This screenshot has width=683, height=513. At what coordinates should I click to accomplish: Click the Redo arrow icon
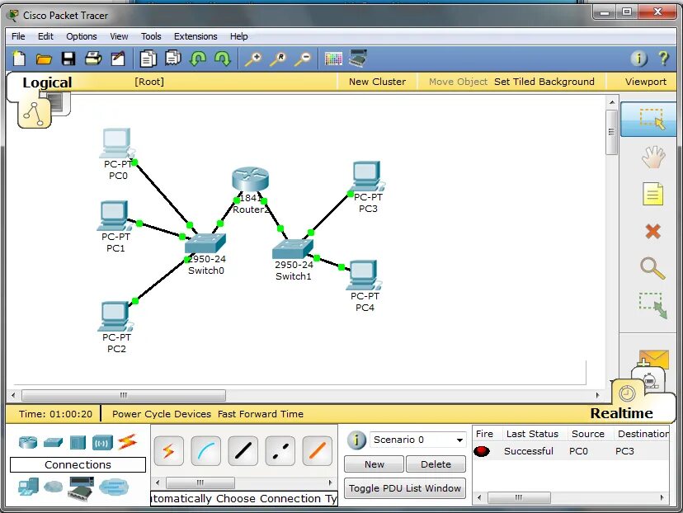click(223, 59)
